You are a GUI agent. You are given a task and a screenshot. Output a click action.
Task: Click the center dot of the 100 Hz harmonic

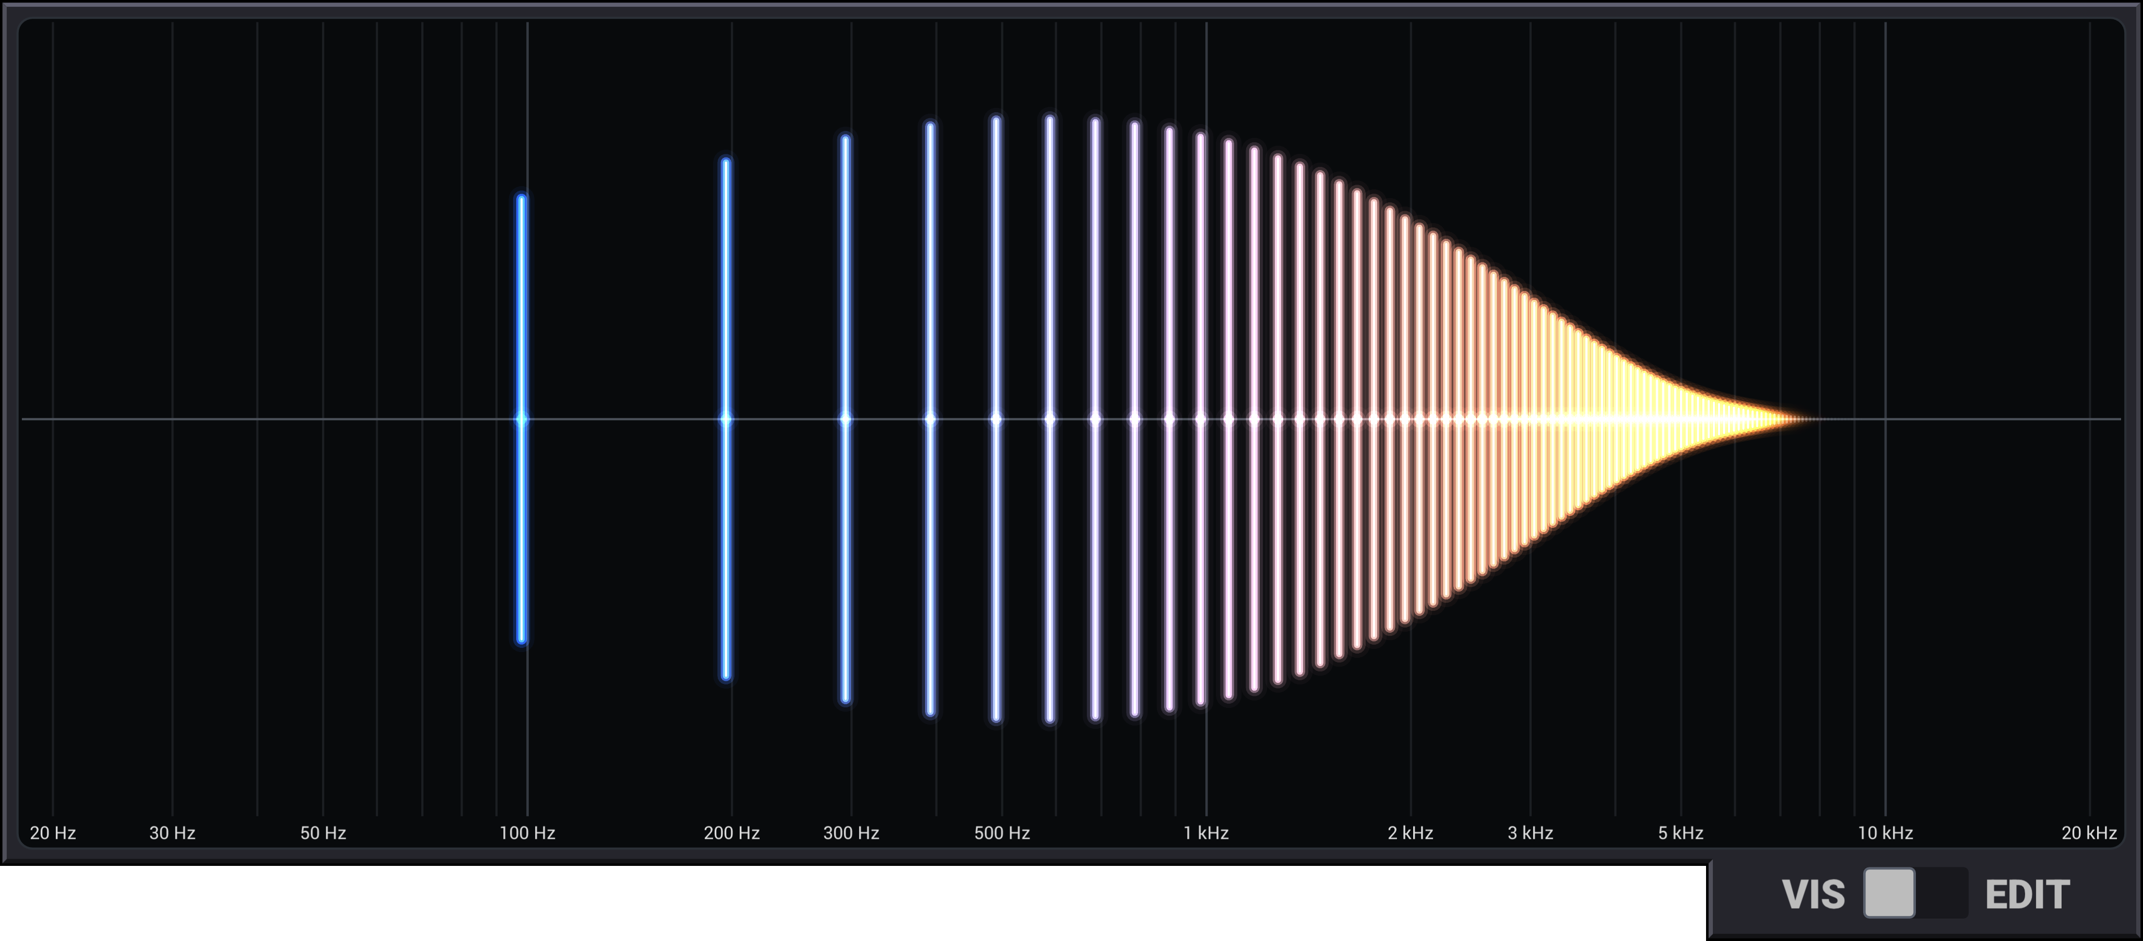pyautogui.click(x=522, y=419)
